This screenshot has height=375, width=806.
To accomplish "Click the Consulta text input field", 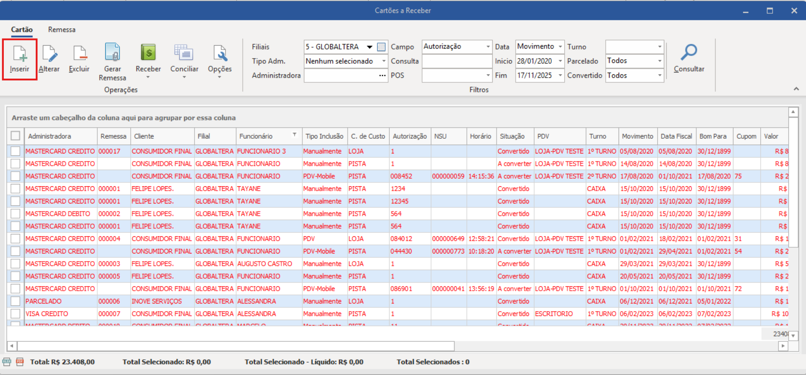I will point(456,61).
